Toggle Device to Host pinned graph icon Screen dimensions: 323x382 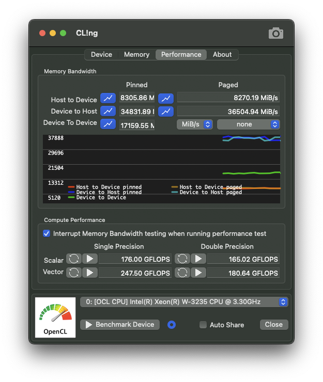[x=108, y=111]
